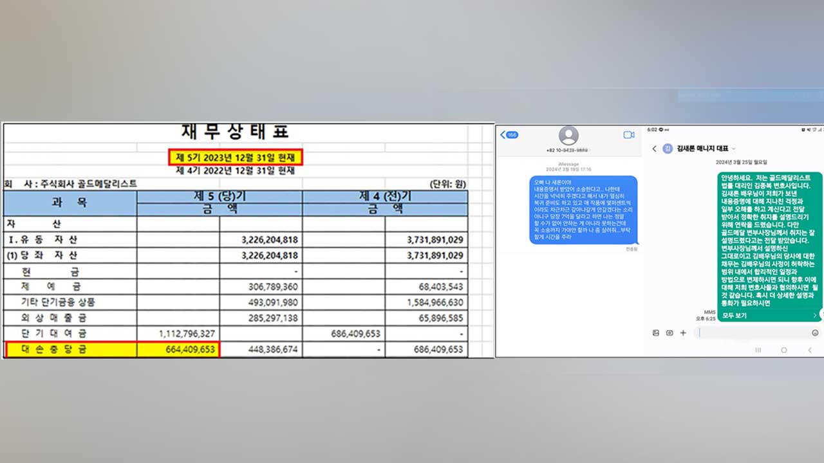
Task: Open the camera attachment icon
Action: (x=669, y=332)
